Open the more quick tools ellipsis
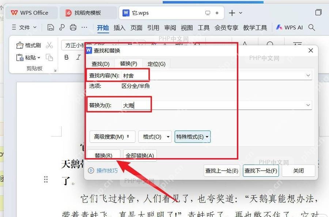Screen dimensions: 329x217 (84, 27)
